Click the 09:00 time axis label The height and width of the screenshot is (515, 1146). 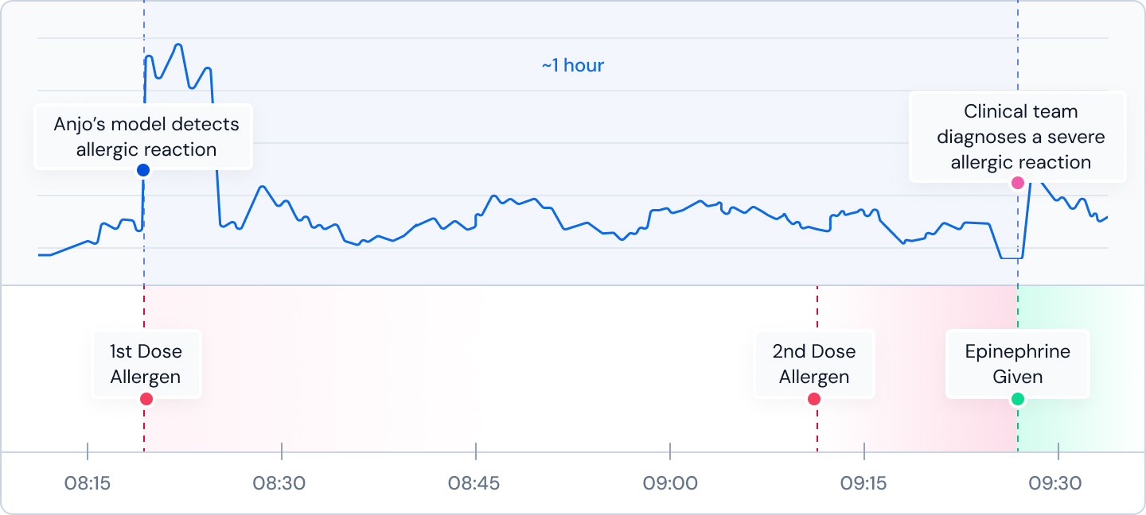[670, 482]
